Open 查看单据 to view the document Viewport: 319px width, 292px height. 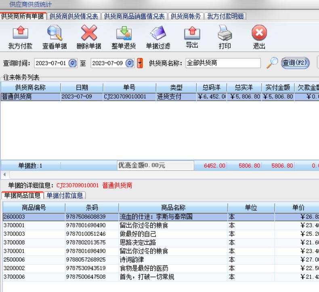click(55, 37)
